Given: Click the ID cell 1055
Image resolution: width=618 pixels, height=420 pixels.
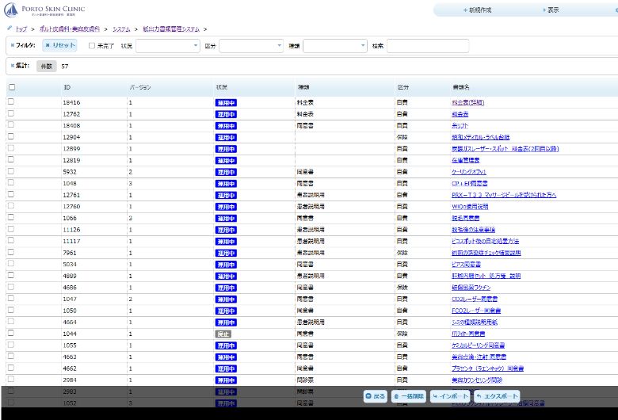Looking at the screenshot, I should 70,346.
